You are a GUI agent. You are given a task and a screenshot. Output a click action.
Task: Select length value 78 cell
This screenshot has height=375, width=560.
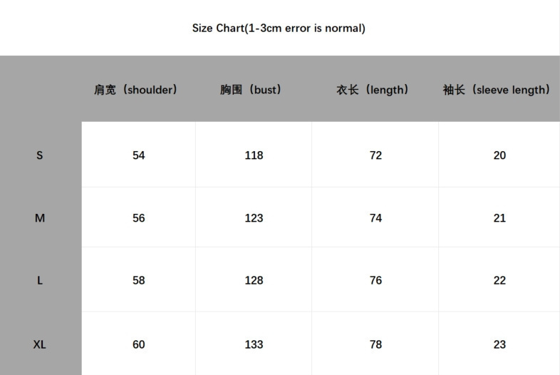click(375, 344)
